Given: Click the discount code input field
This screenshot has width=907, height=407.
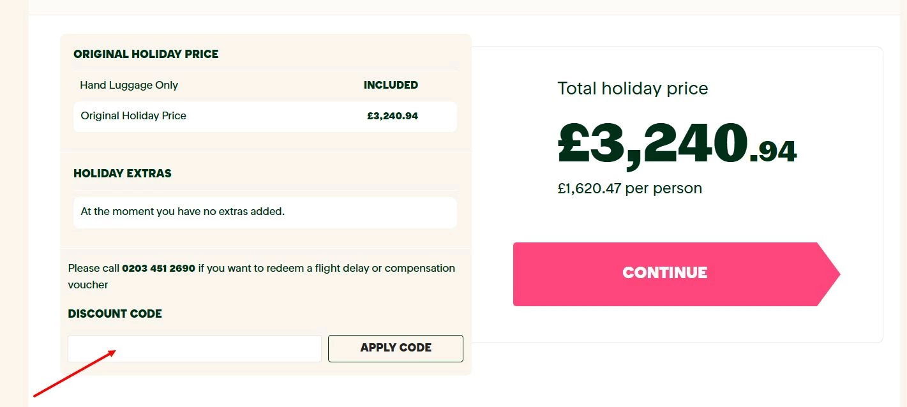Looking at the screenshot, I should tap(194, 348).
